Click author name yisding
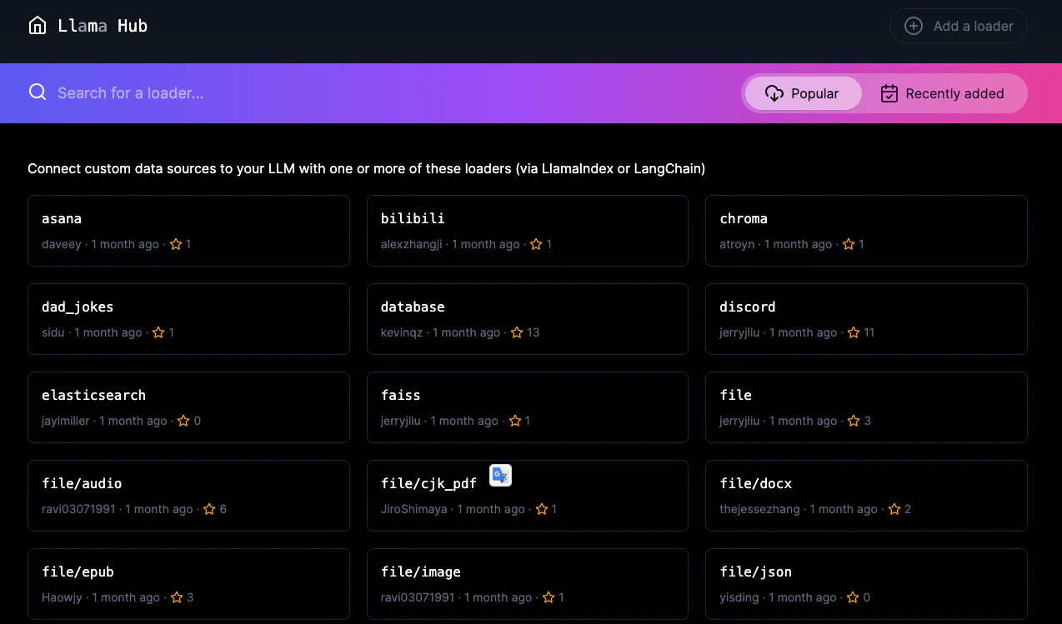 click(x=739, y=597)
